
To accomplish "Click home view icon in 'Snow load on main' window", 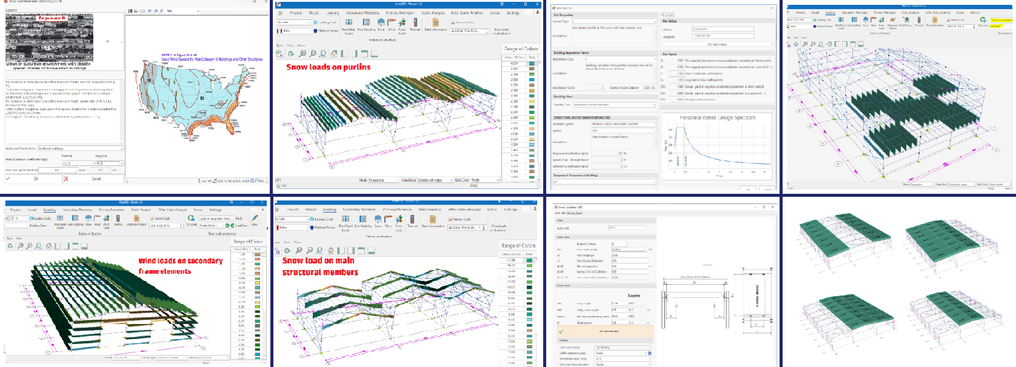I will coord(330,251).
